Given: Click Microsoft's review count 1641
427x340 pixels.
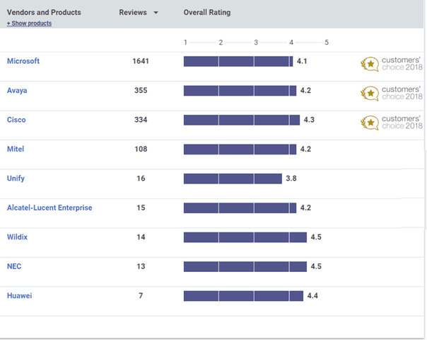Looking at the screenshot, I should 141,61.
